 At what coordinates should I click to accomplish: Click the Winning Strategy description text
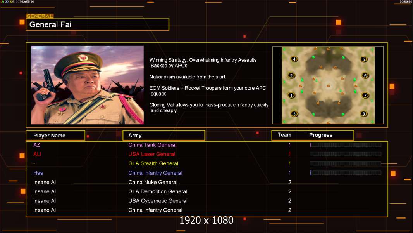click(203, 63)
